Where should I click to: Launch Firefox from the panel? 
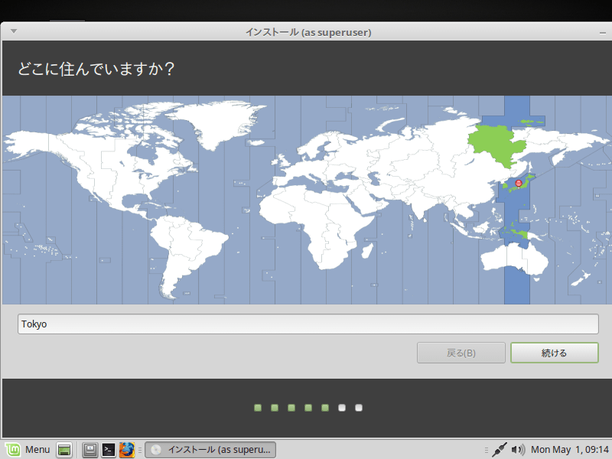coord(127,450)
